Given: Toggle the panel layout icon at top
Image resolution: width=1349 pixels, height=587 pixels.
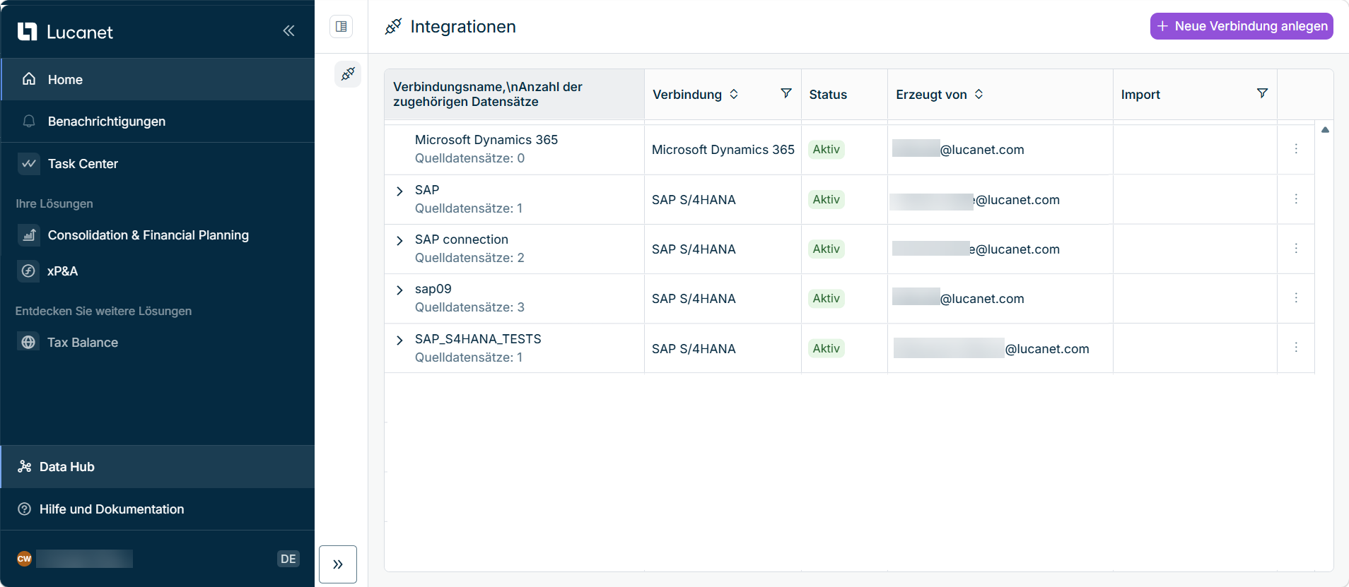Looking at the screenshot, I should tap(341, 27).
